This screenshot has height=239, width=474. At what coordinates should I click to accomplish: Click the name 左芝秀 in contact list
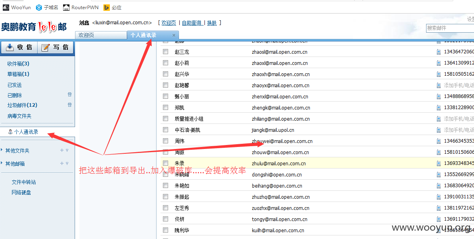coord(182,208)
